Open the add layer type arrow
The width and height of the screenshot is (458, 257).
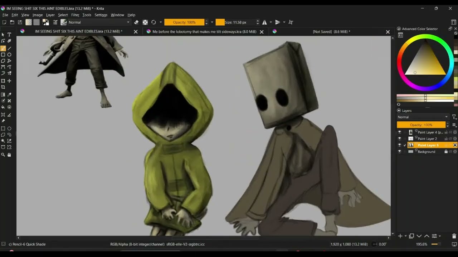pyautogui.click(x=405, y=236)
